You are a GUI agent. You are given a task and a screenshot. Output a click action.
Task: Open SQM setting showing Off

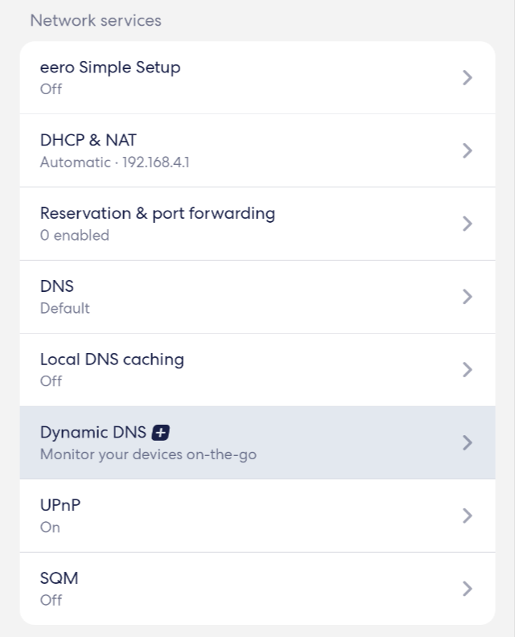pos(257,589)
